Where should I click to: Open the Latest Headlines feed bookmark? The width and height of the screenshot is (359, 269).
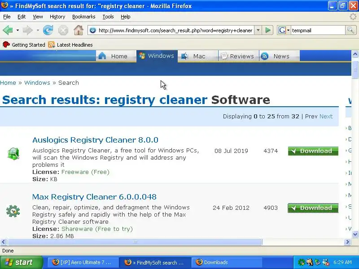point(70,44)
